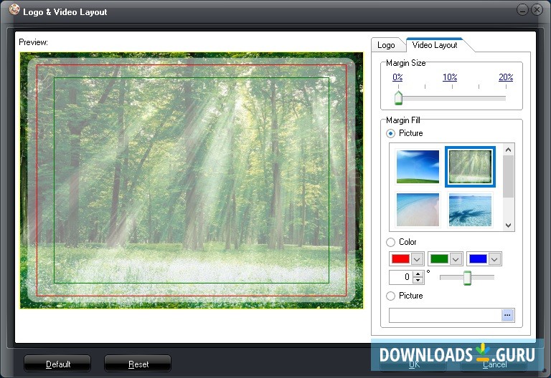This screenshot has width=551, height=378.
Task: Choose the palm shadow water thumbnail
Action: click(470, 210)
